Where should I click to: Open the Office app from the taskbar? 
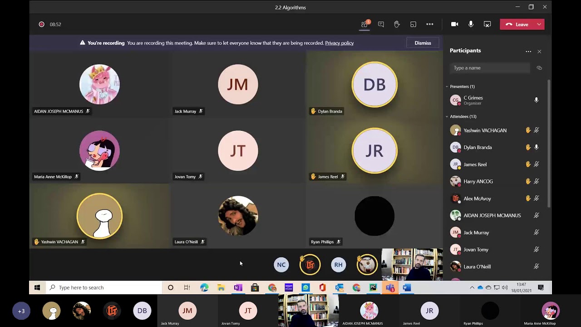pyautogui.click(x=322, y=287)
